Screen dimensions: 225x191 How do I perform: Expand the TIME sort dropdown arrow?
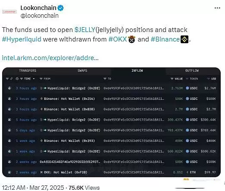pos(34,79)
